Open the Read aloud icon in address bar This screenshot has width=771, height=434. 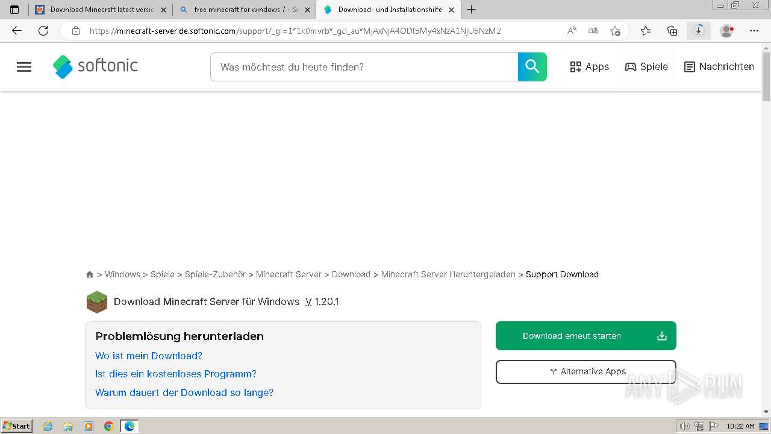[572, 31]
